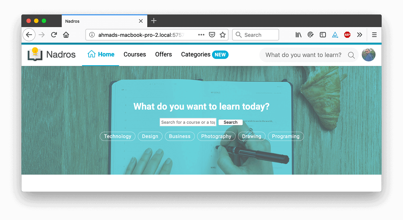The image size is (403, 220).
Task: Bookmark this page with the star icon
Action: click(x=222, y=35)
